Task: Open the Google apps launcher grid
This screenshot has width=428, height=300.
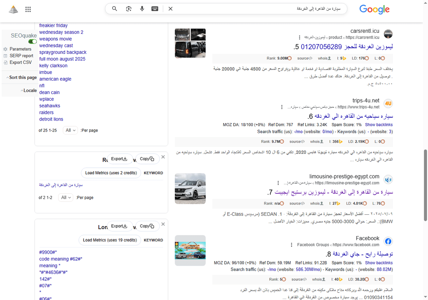Action: click(28, 9)
